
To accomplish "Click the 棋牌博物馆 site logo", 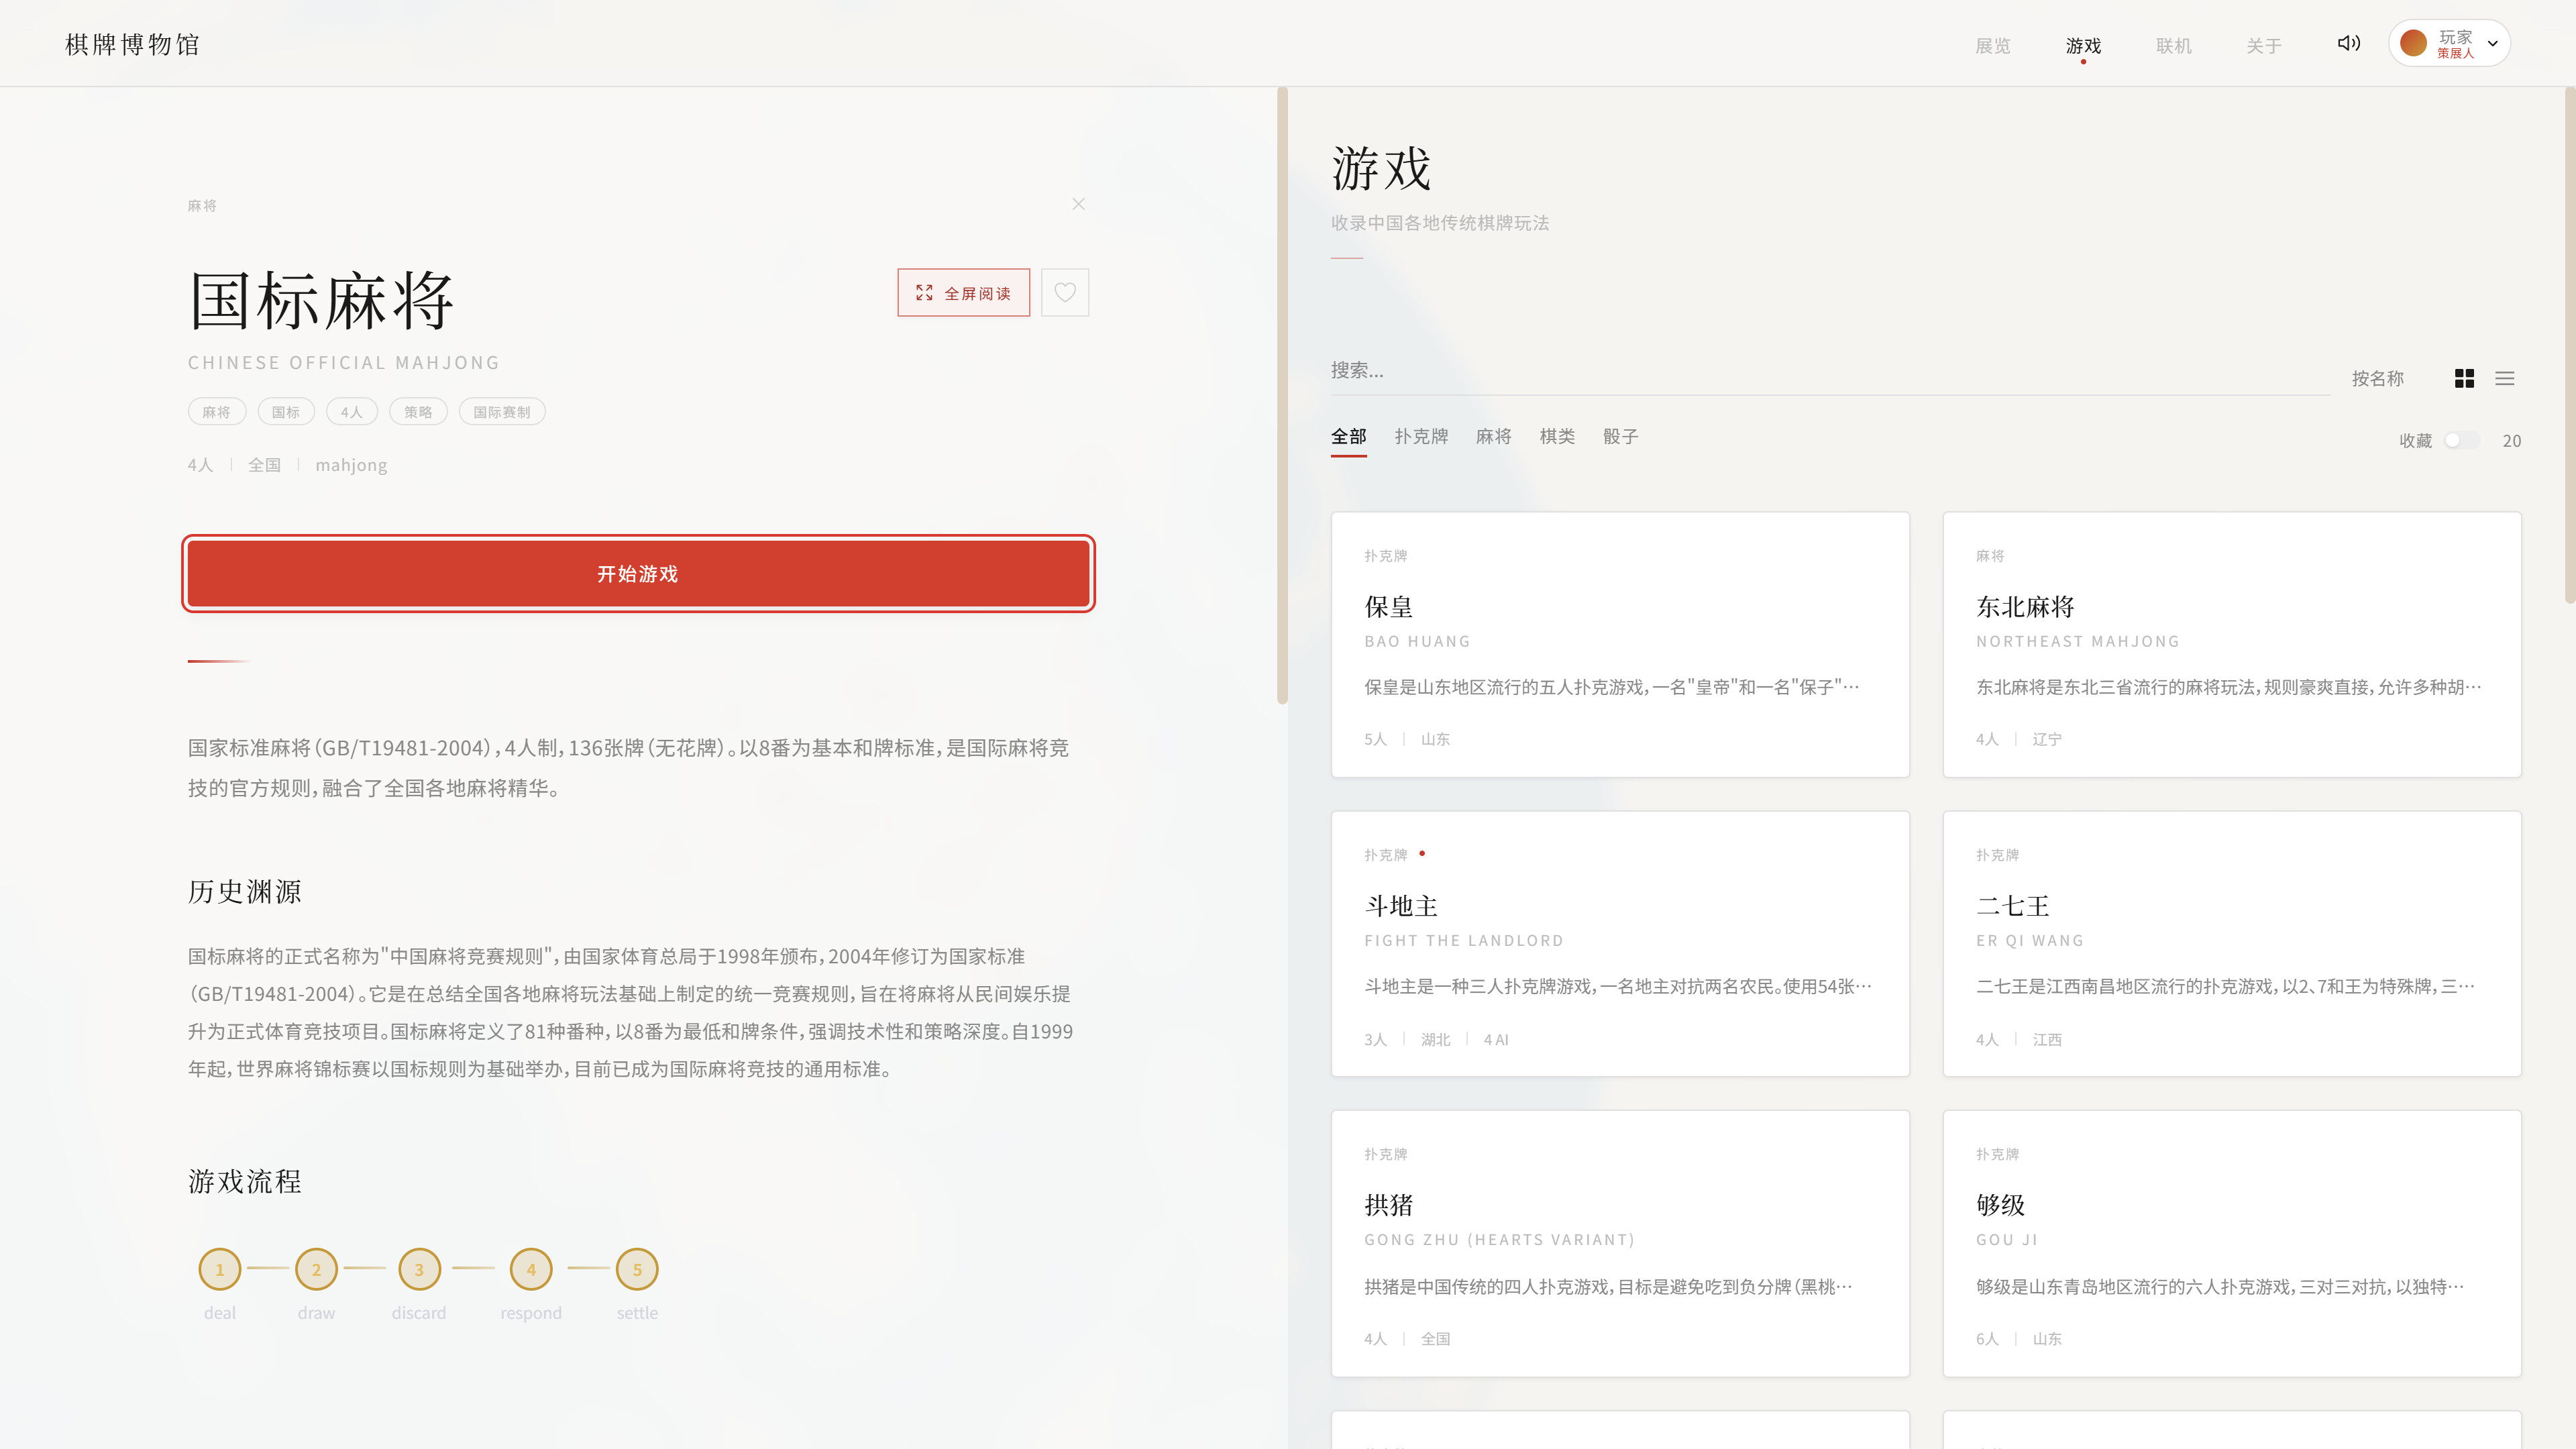I will (132, 45).
